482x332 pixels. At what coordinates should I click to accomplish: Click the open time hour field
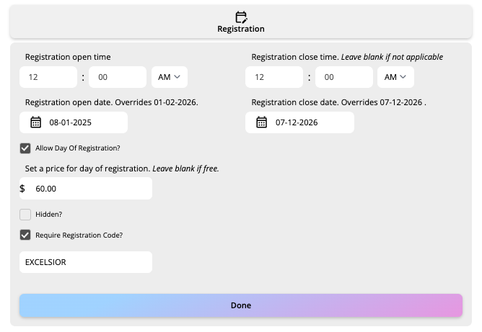coord(48,77)
